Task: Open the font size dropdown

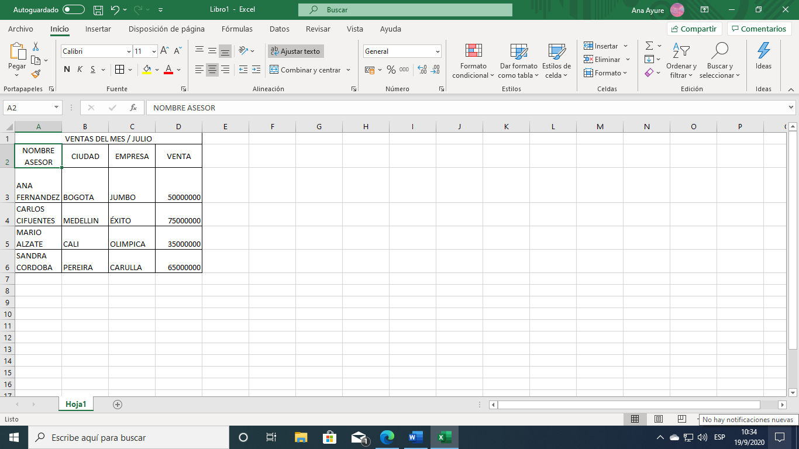Action: [x=155, y=51]
